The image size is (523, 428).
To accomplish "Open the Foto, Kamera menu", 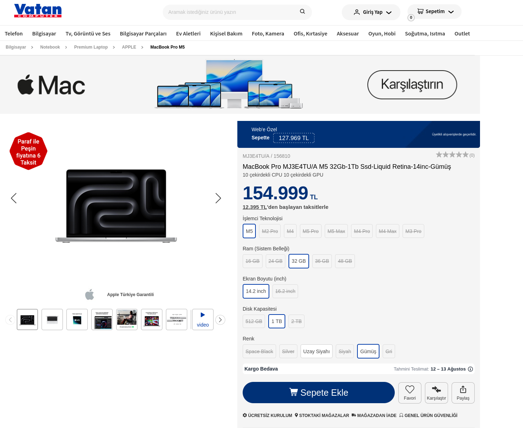I will click(x=268, y=34).
